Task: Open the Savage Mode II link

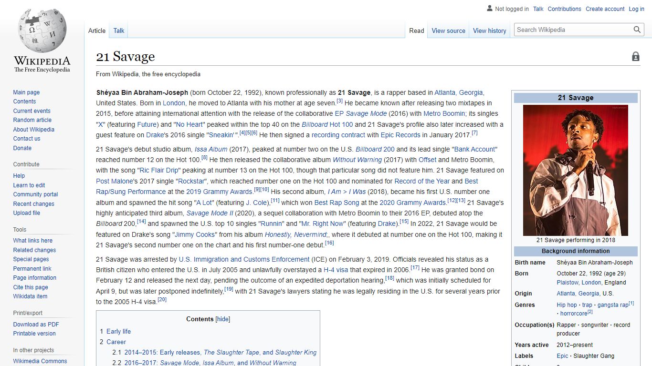Action: (210, 213)
